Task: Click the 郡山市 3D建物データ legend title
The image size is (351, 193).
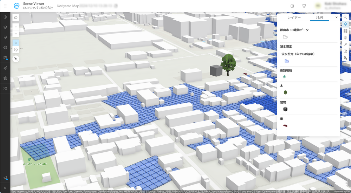Action: point(294,30)
